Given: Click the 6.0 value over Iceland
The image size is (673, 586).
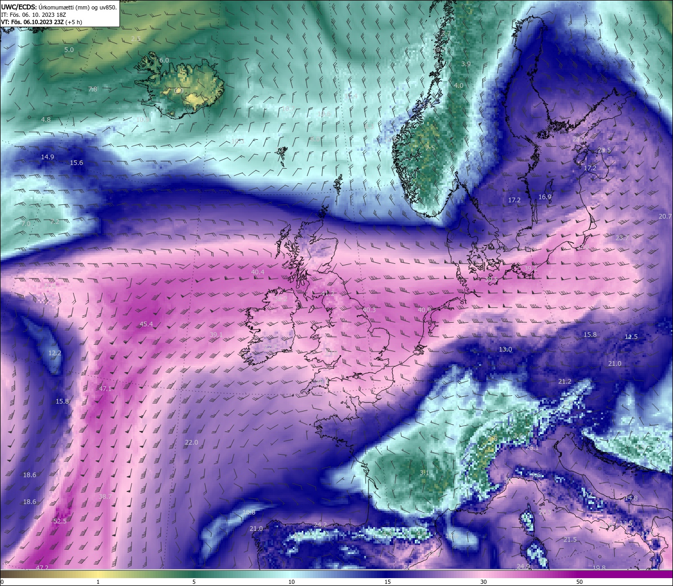Looking at the screenshot, I should 164,60.
